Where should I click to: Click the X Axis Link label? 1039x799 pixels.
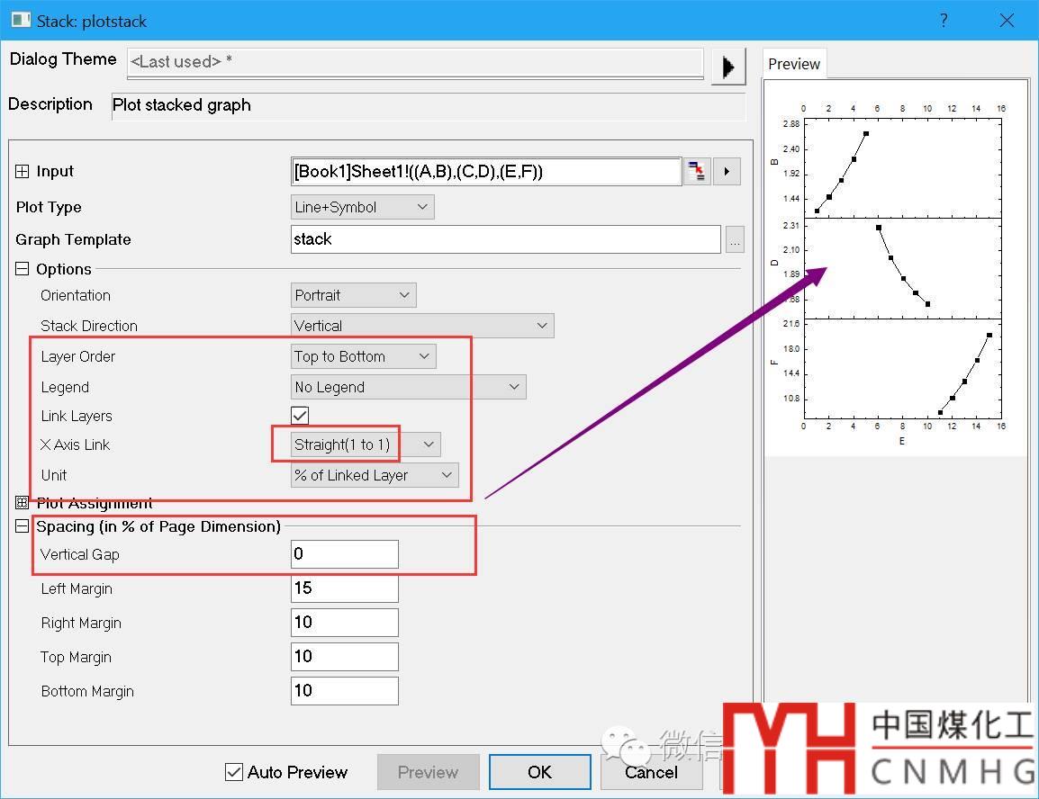75,444
